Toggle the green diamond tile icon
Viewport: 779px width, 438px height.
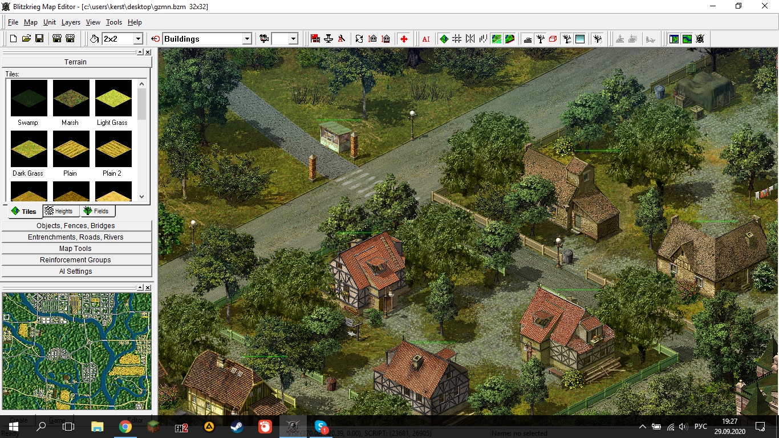pyautogui.click(x=444, y=39)
